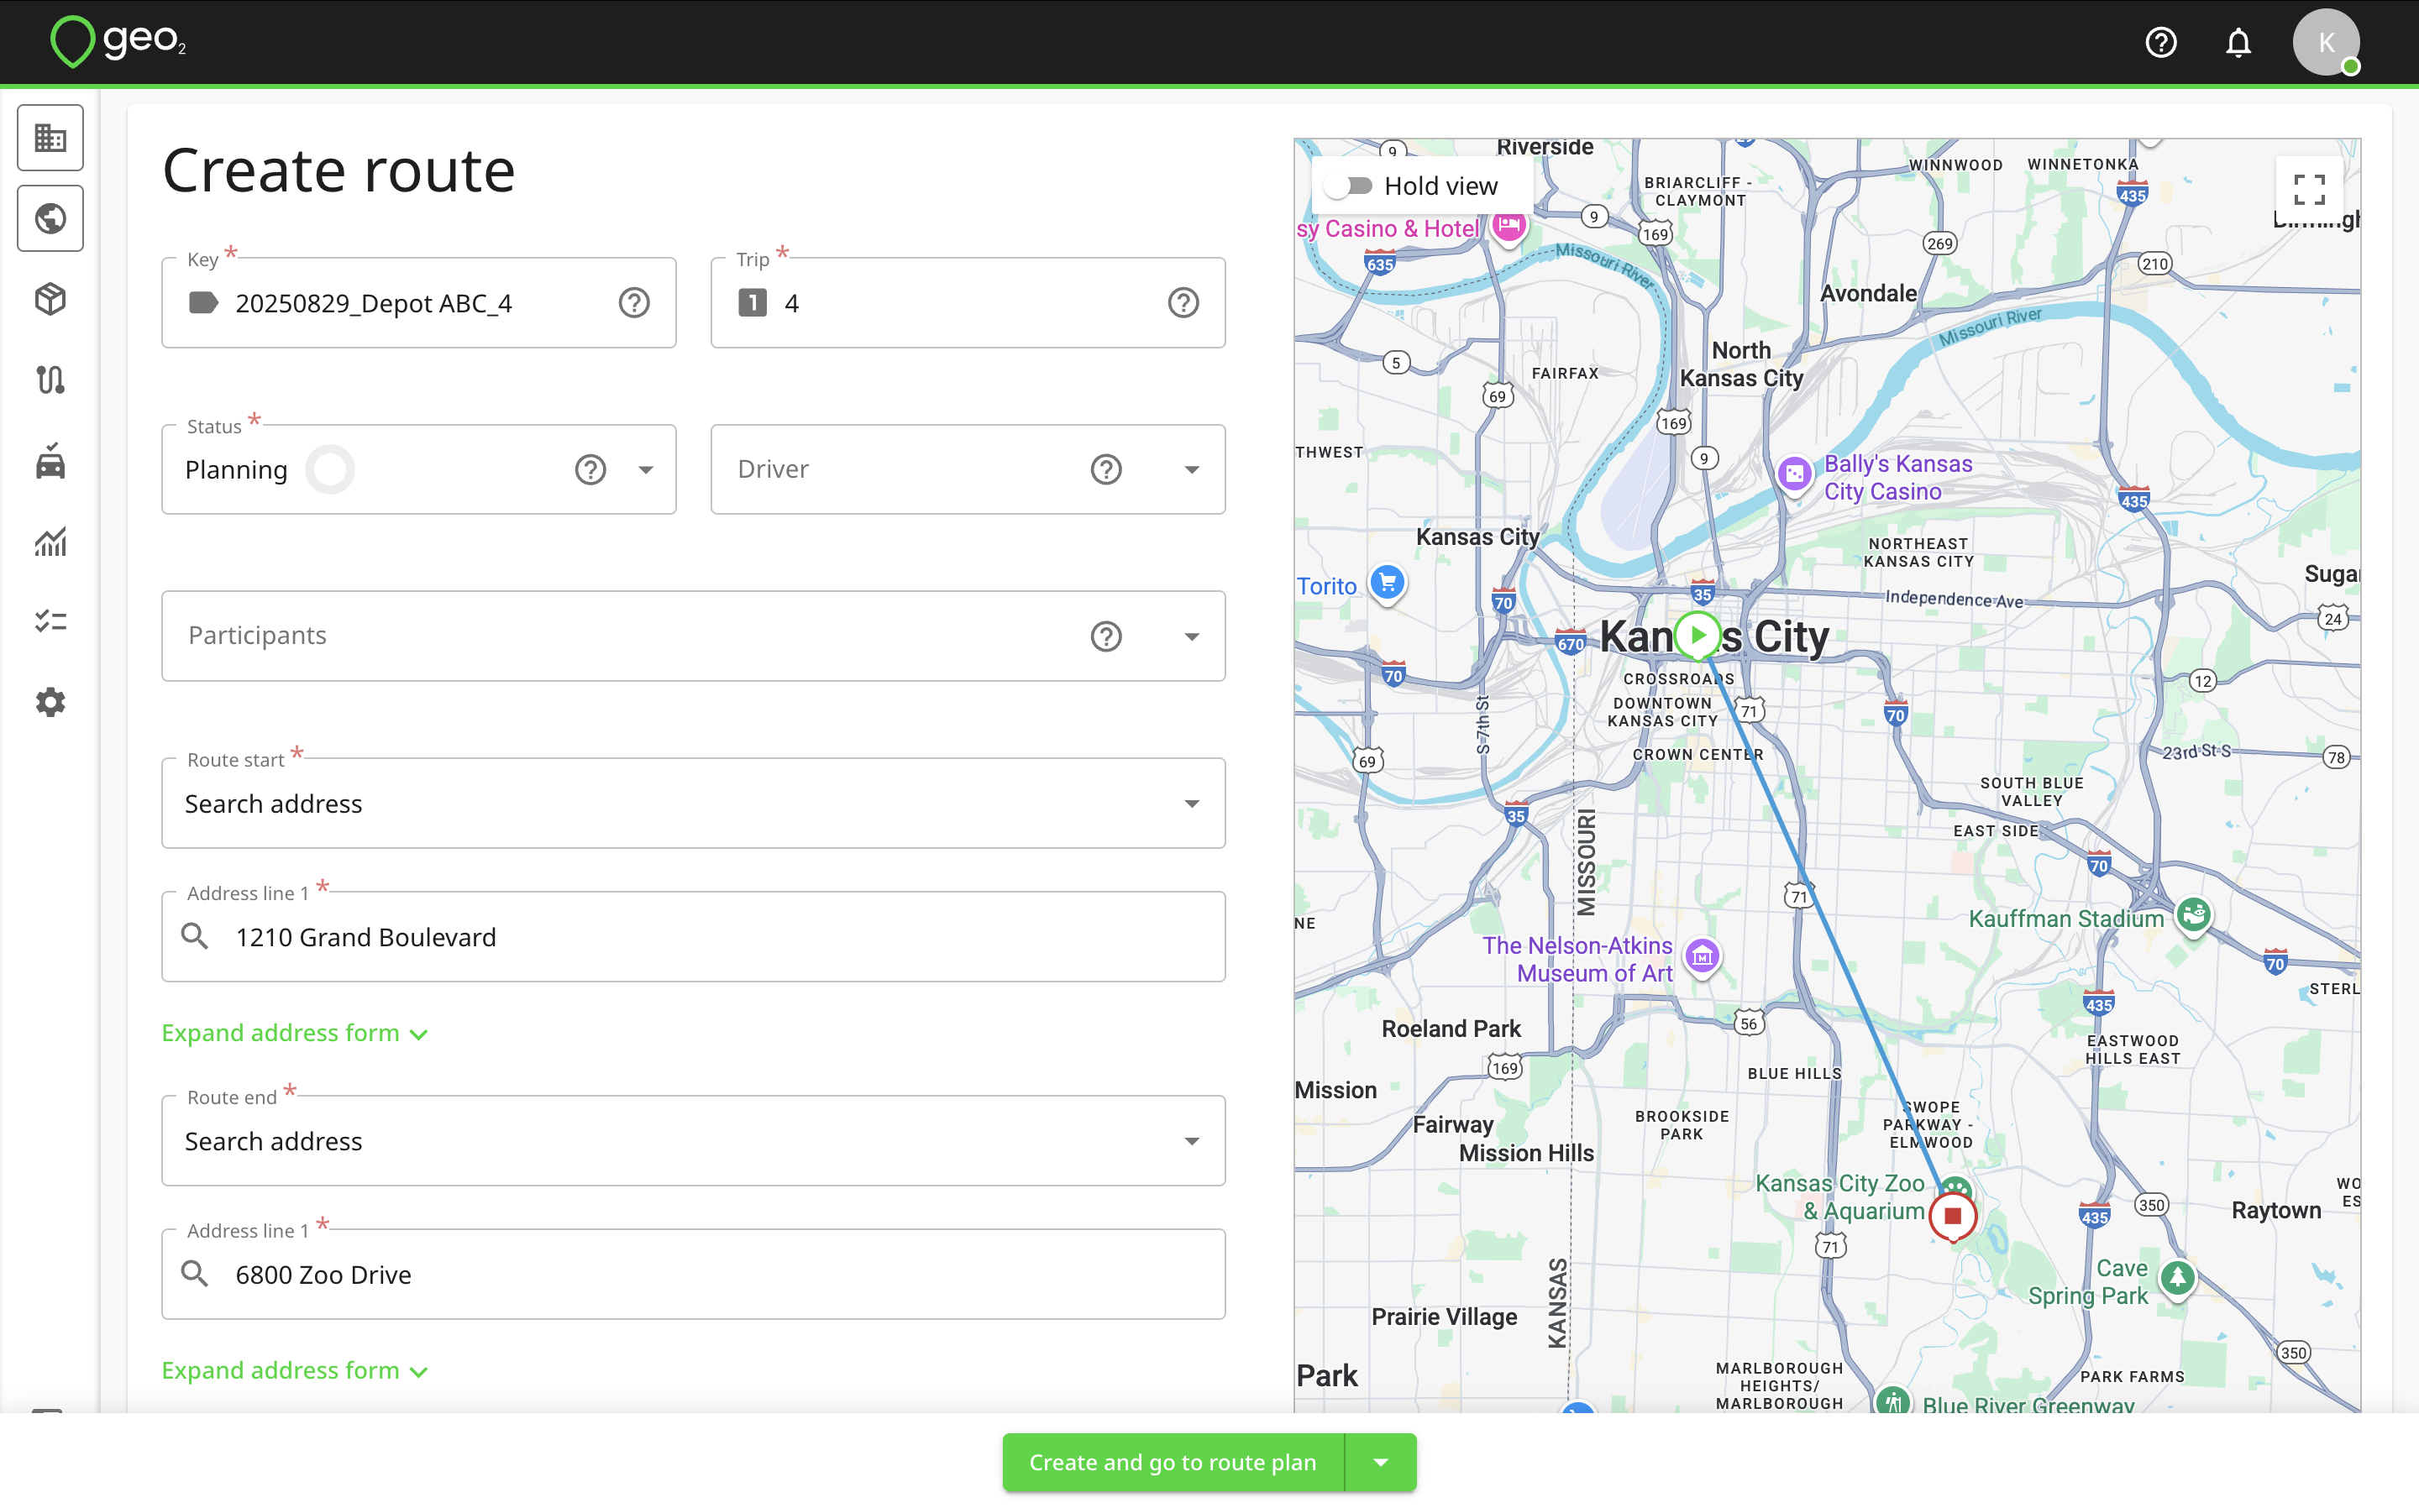
Task: Click the Nelson-Atkins Museum map pin
Action: click(x=1702, y=957)
